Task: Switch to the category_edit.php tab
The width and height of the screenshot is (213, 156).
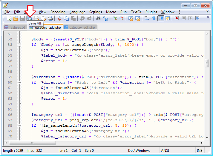Action: (82, 28)
